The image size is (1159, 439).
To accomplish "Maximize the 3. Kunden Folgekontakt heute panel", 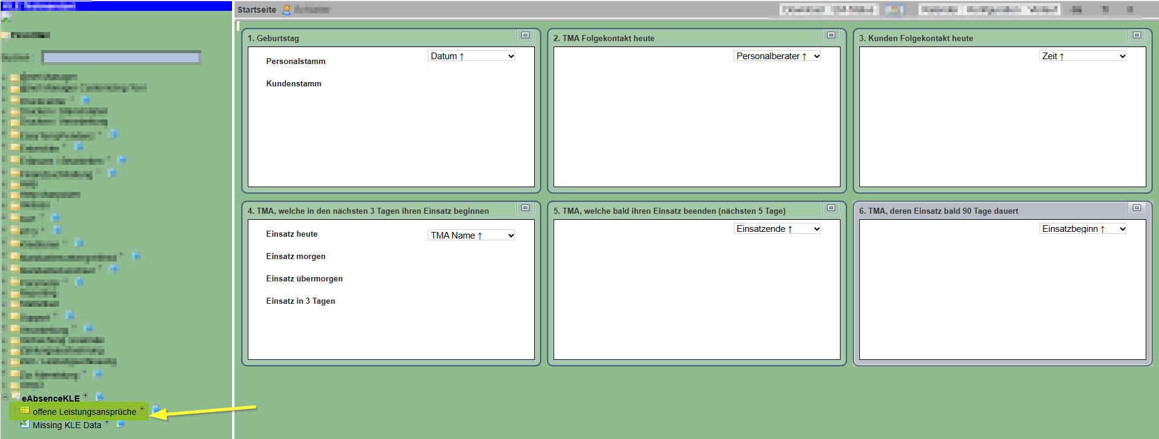I will click(x=1137, y=36).
